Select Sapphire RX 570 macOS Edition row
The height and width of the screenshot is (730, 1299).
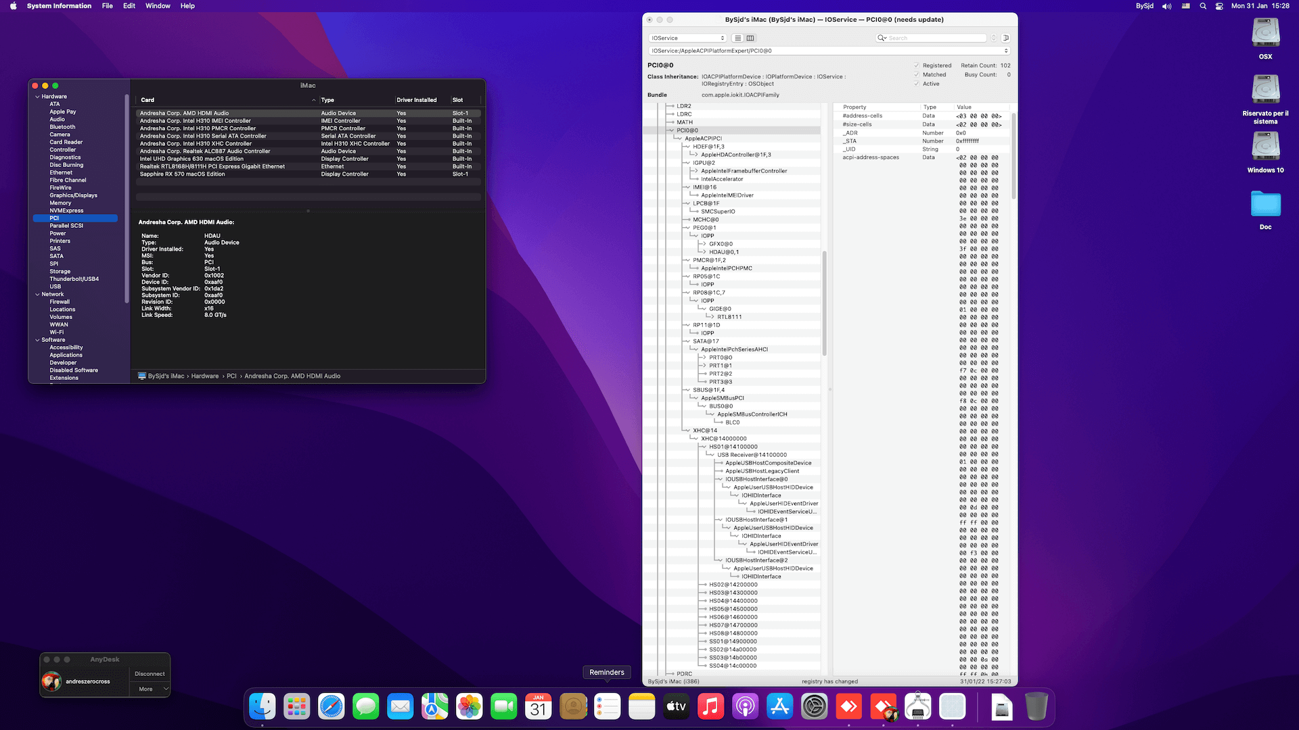[x=309, y=174]
